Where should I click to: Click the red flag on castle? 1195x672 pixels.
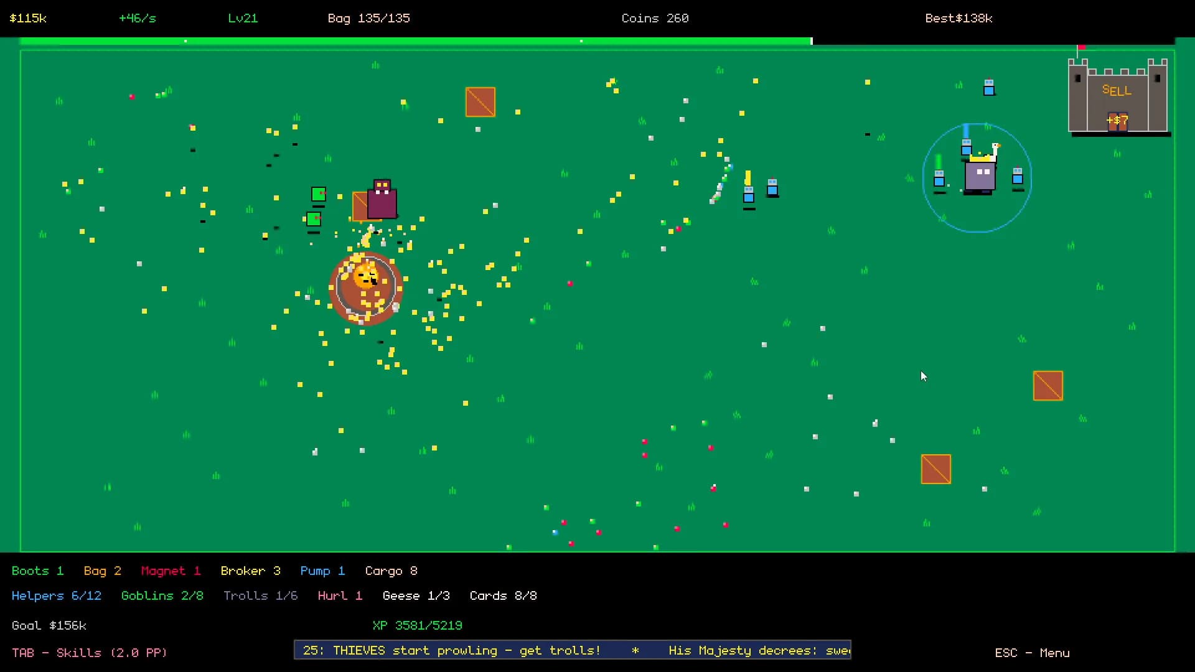click(1082, 47)
